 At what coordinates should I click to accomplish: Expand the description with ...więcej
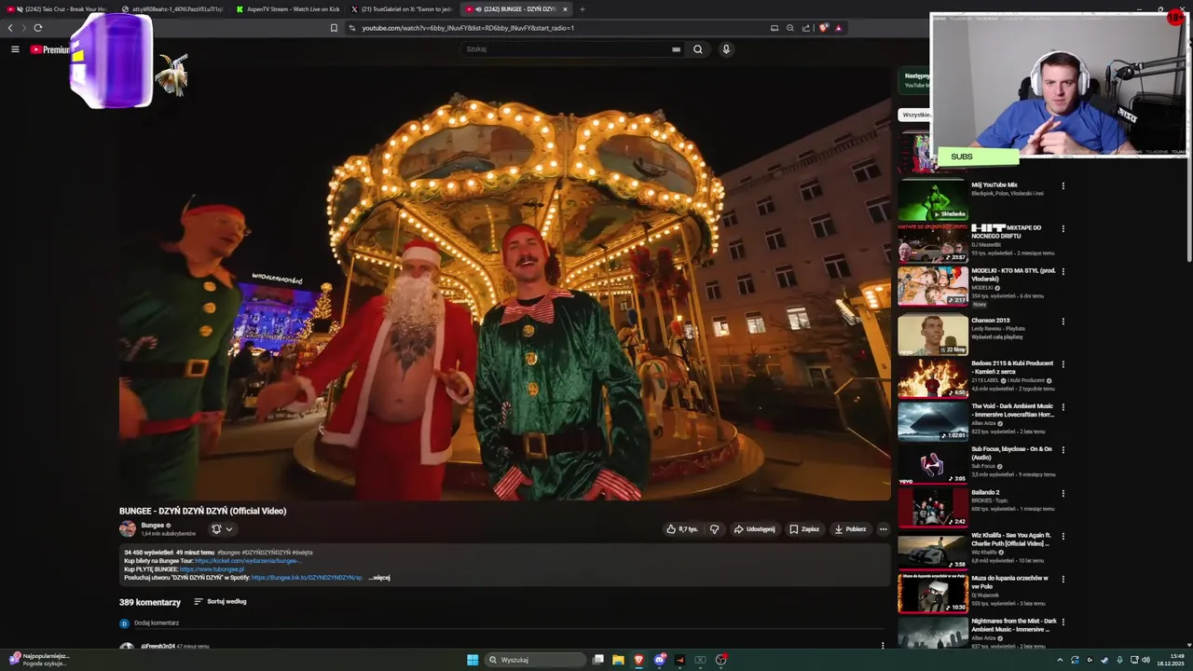379,578
